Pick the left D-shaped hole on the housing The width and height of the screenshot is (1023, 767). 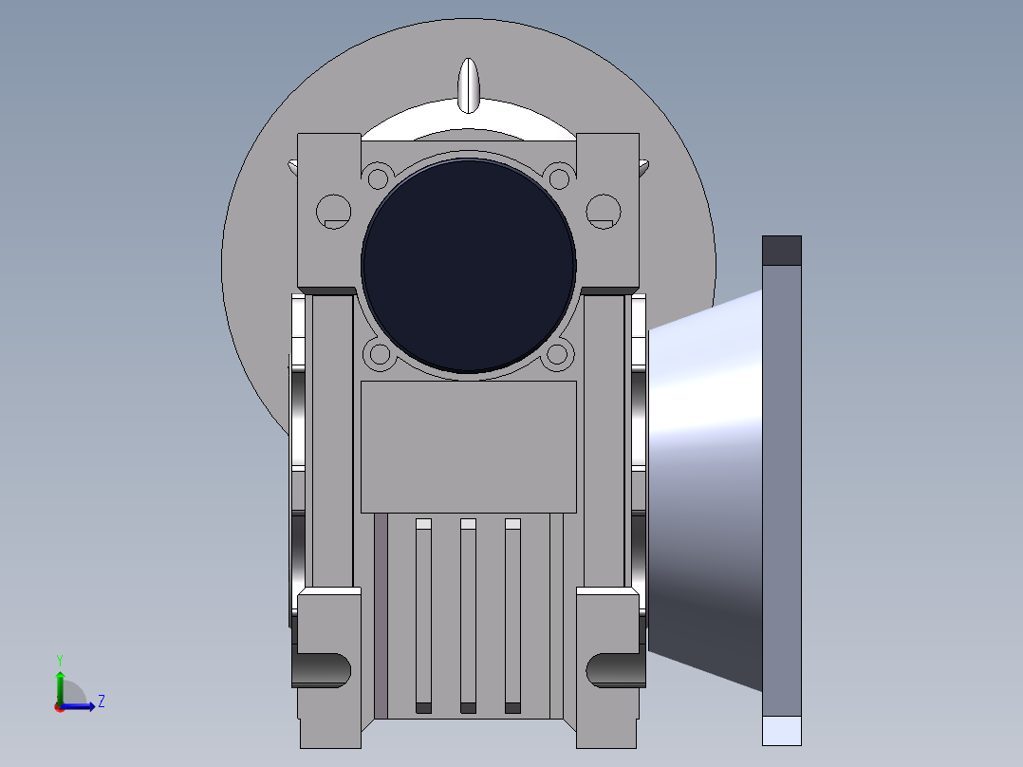click(333, 211)
